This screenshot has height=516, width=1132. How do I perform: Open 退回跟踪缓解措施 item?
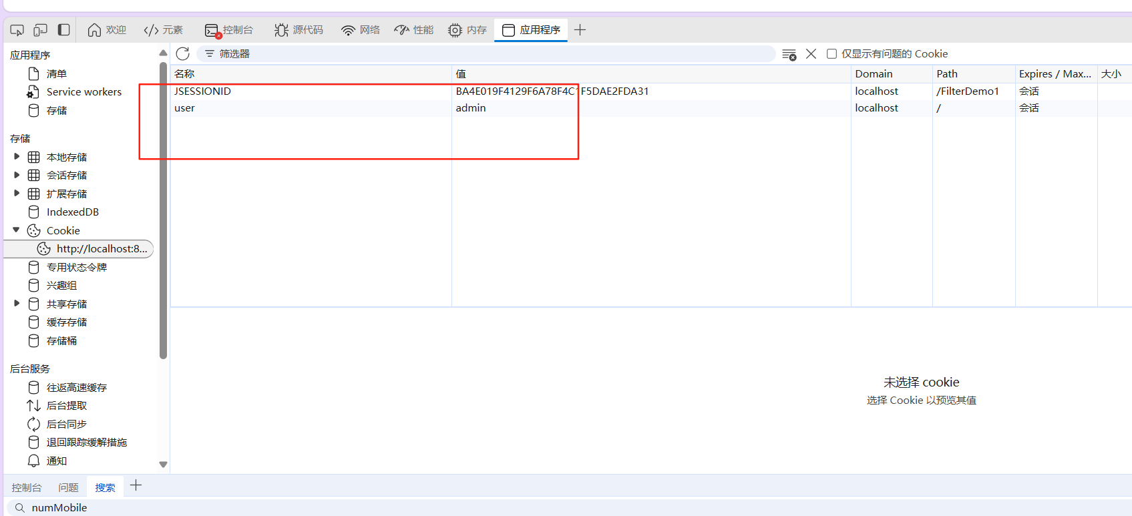click(87, 443)
